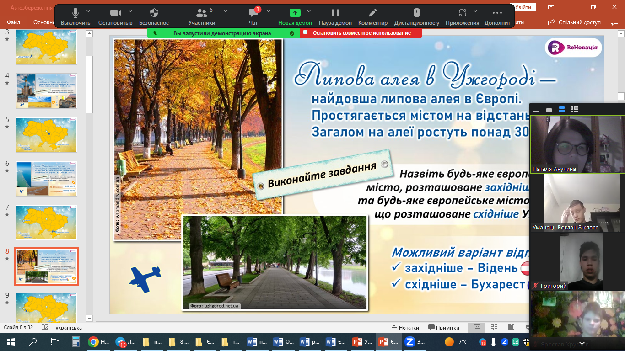Viewport: 625px width, 351px height.
Task: Select Григорий video tile
Action: pos(577,261)
